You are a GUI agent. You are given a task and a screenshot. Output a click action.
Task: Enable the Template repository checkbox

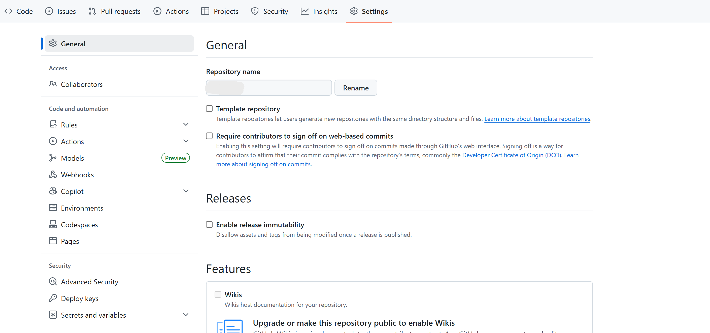(209, 109)
